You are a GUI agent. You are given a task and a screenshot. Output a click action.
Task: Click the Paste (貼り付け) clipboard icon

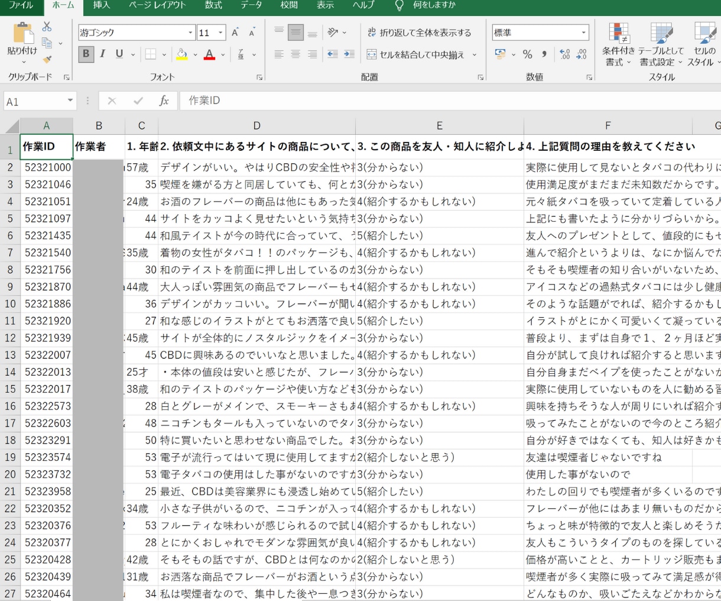[x=22, y=33]
